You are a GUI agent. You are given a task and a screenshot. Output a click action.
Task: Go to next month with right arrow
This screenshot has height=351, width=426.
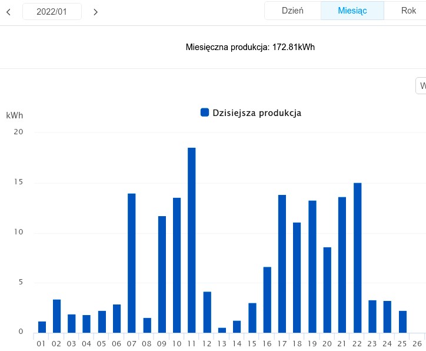(x=95, y=12)
